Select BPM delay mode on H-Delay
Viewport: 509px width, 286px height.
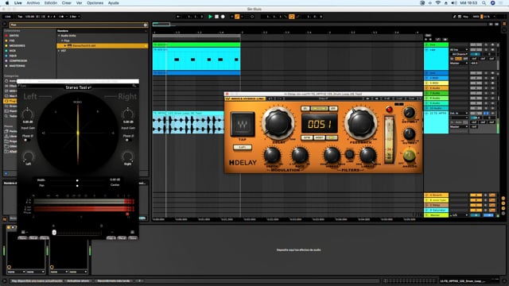[x=307, y=137]
